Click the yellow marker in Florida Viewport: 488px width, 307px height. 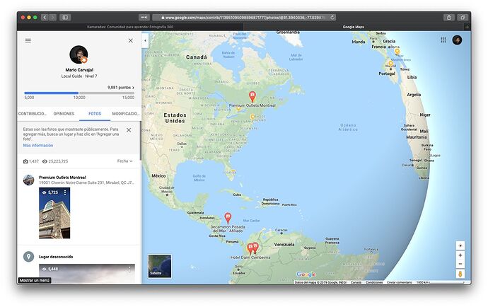(x=233, y=172)
